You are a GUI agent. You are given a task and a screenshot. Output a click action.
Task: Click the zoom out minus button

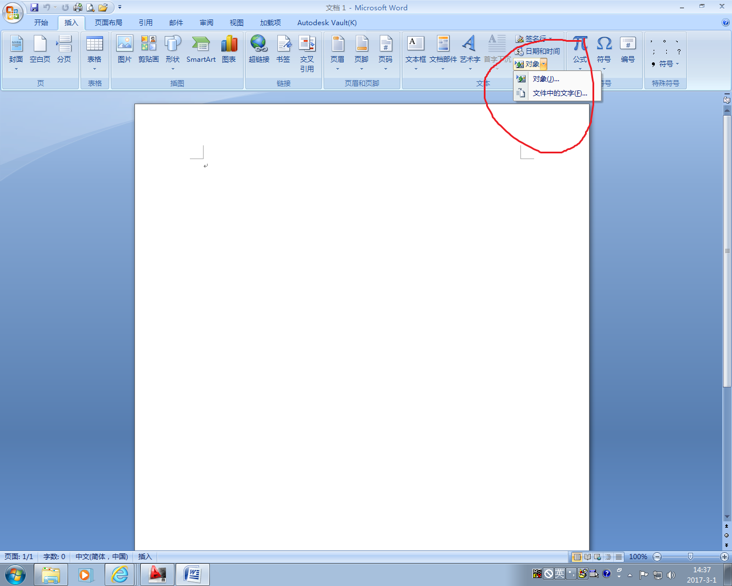[657, 557]
